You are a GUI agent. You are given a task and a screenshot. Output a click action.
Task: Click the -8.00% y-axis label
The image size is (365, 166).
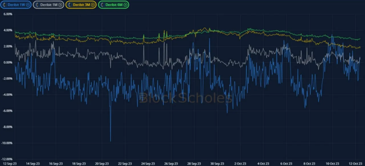(x=7, y=127)
